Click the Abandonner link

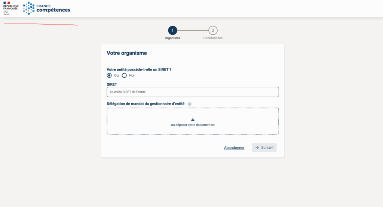point(234,148)
